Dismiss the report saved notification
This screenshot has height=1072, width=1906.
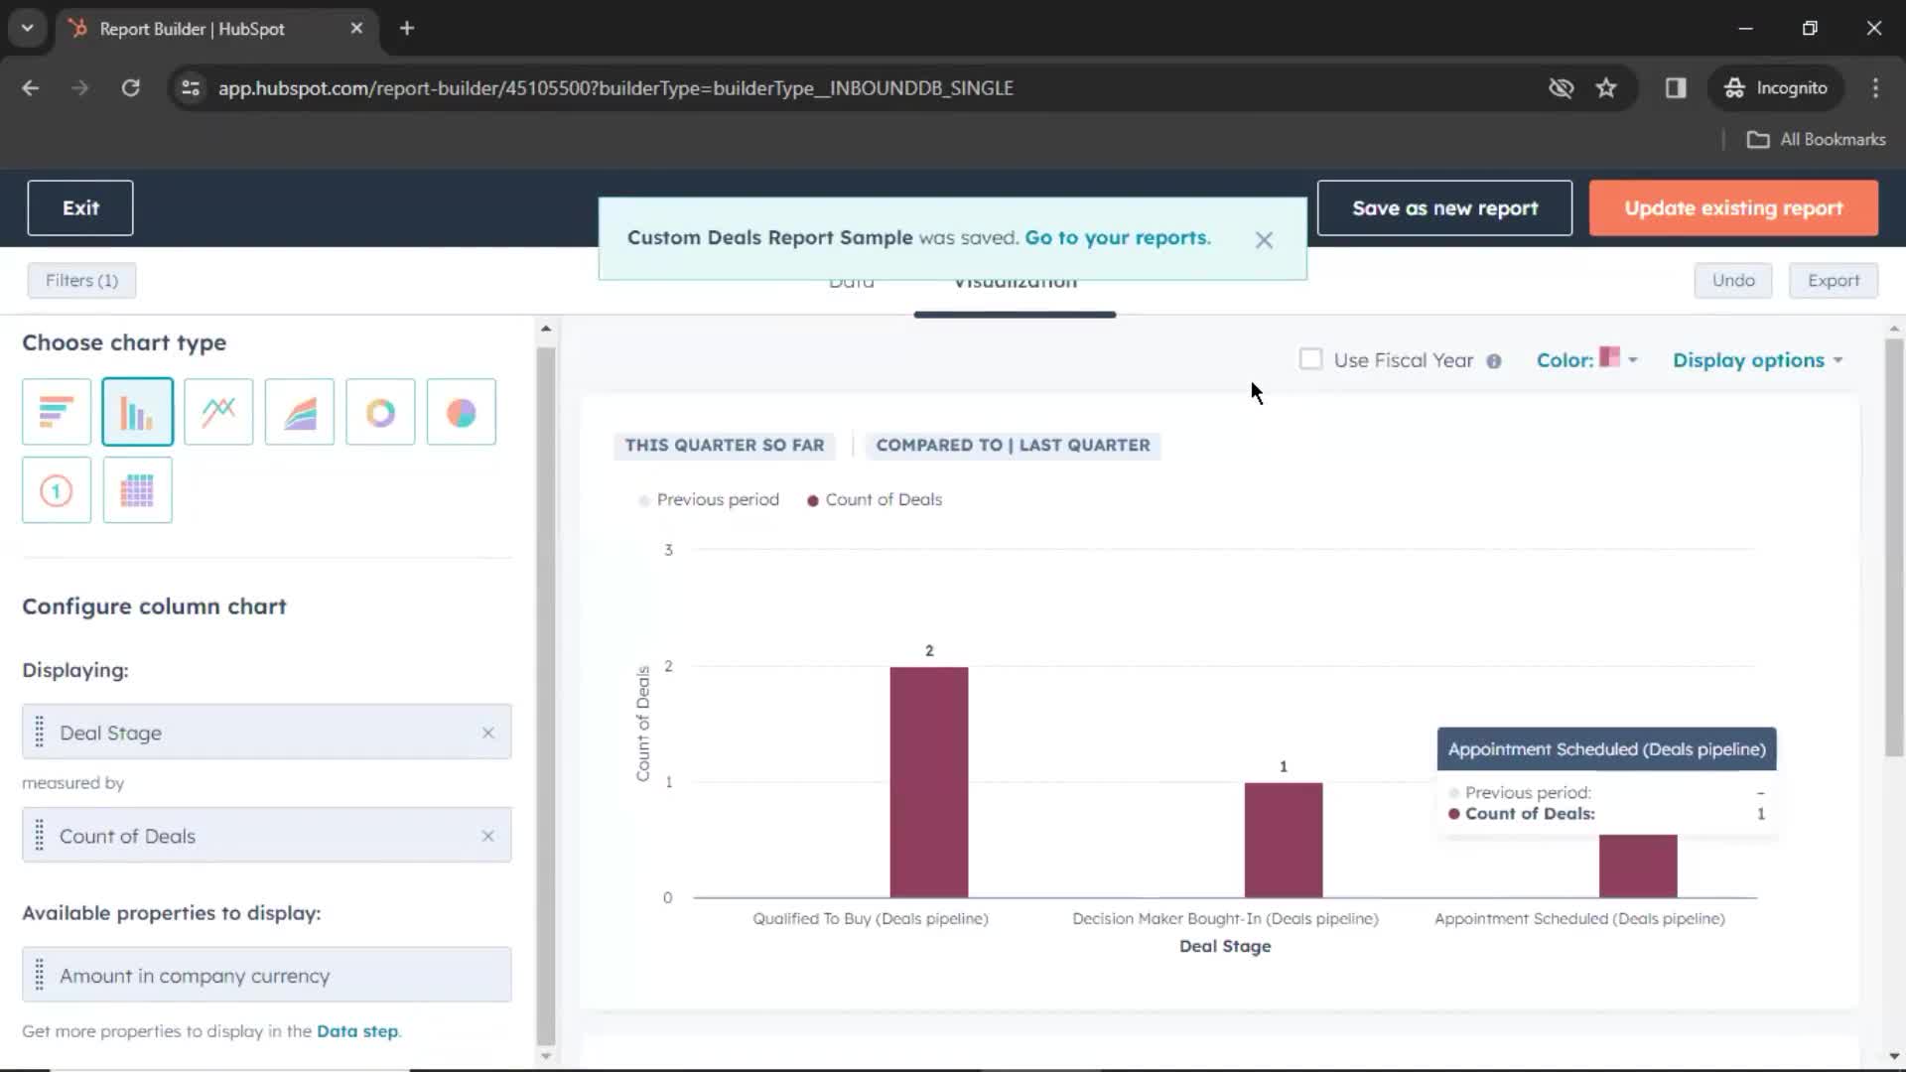point(1264,240)
